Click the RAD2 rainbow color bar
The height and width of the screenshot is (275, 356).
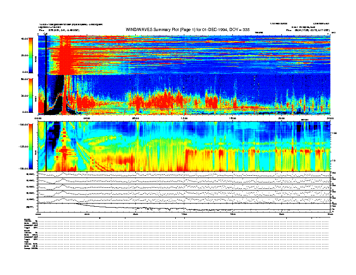(31, 56)
